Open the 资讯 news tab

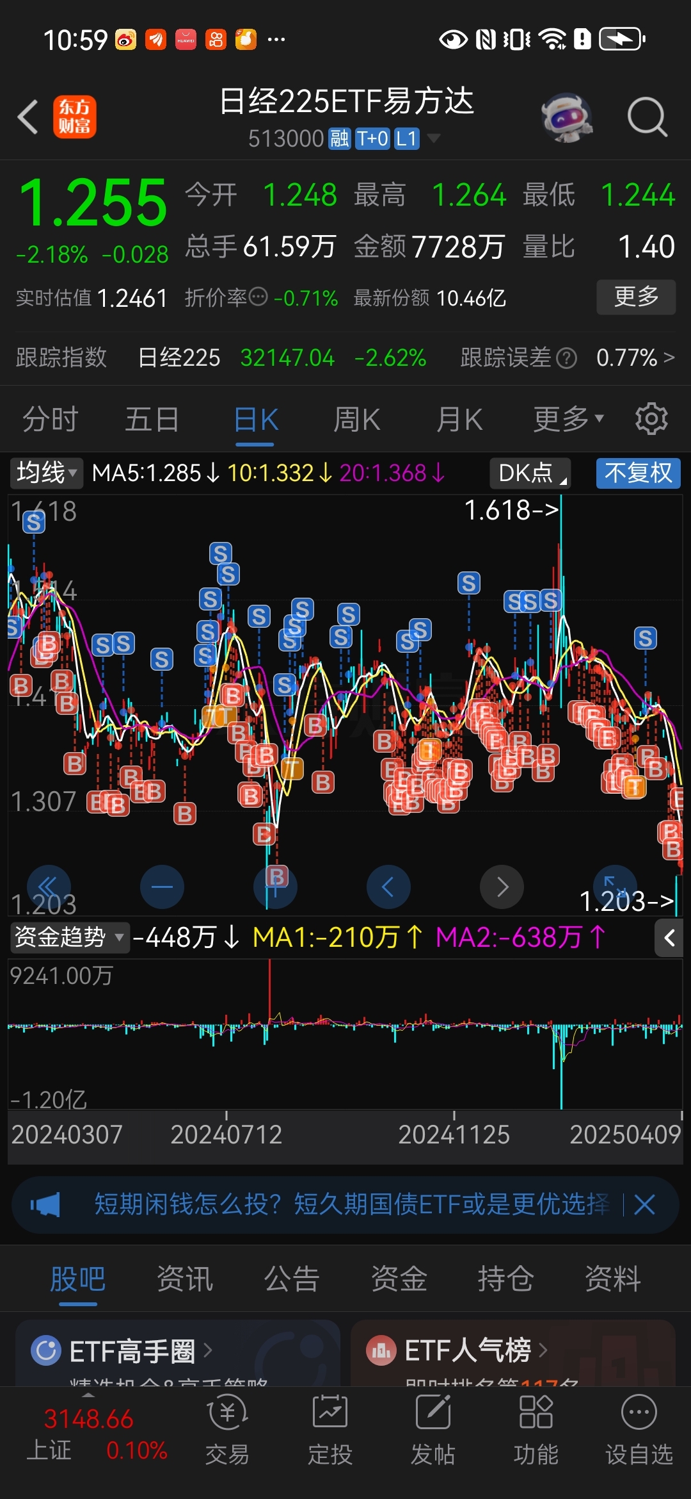coord(185,1279)
